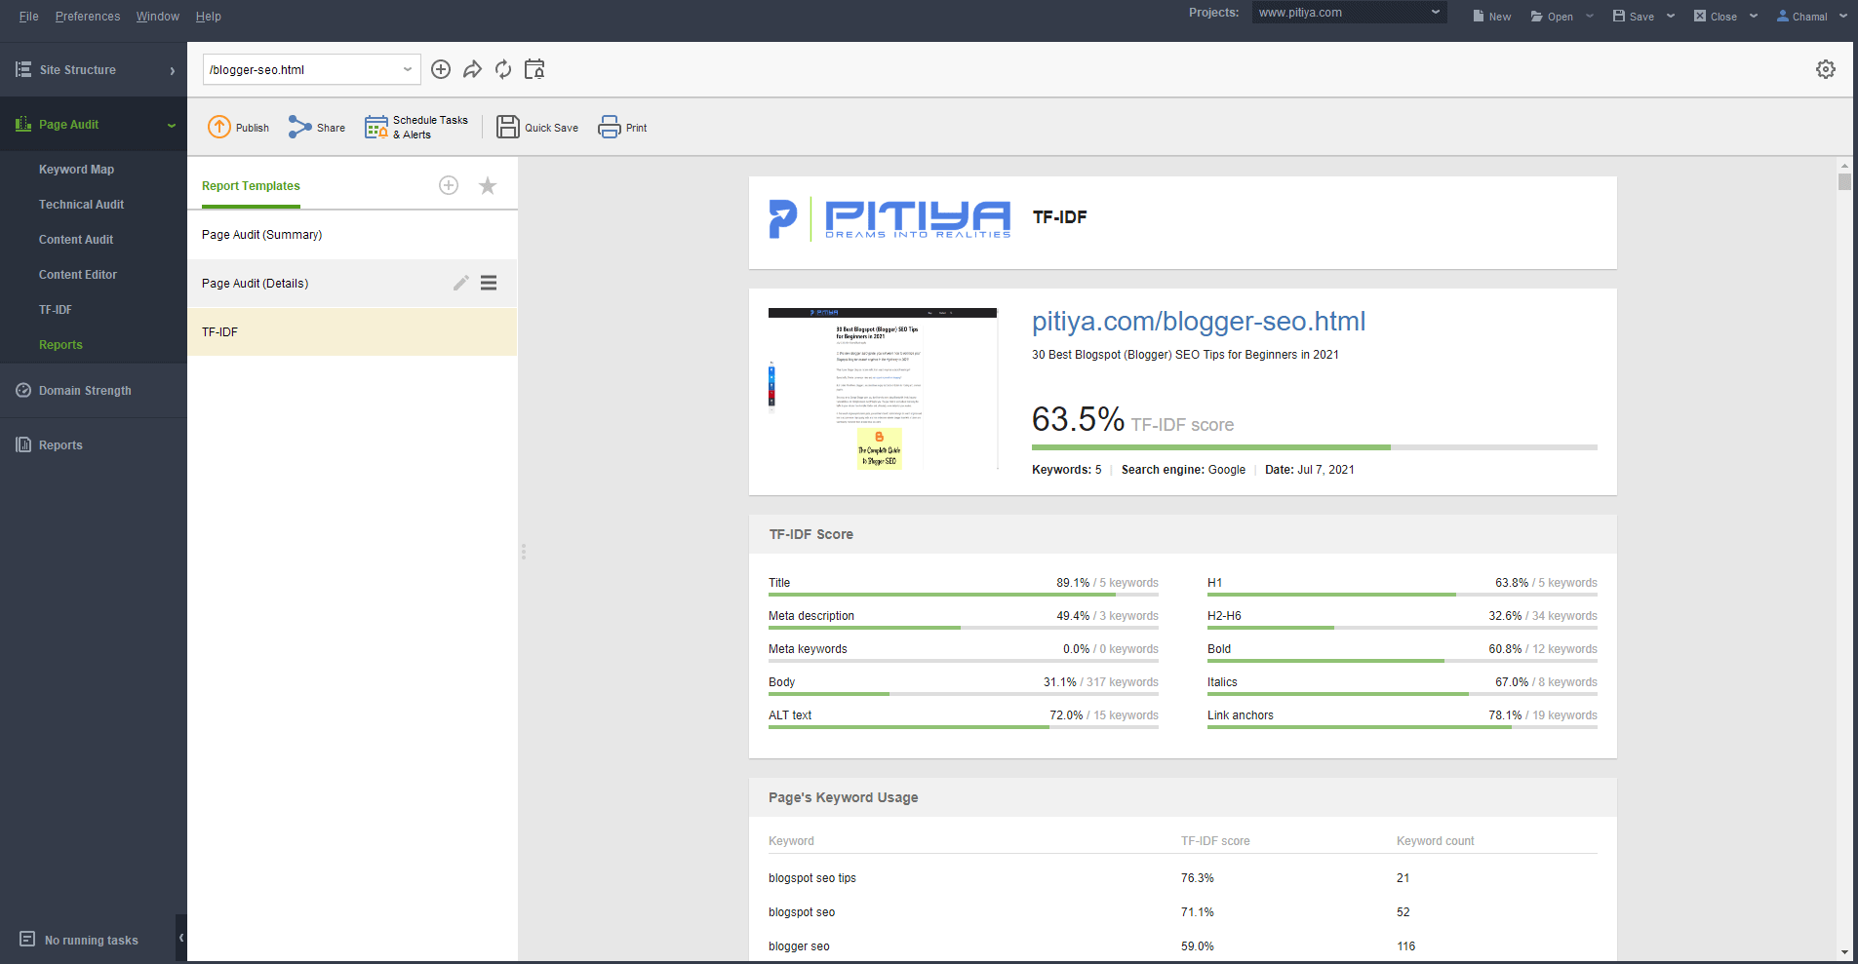Open the Help menu
1858x964 pixels.
click(209, 16)
